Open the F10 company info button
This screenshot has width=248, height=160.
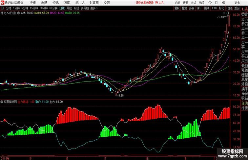(x=214, y=8)
